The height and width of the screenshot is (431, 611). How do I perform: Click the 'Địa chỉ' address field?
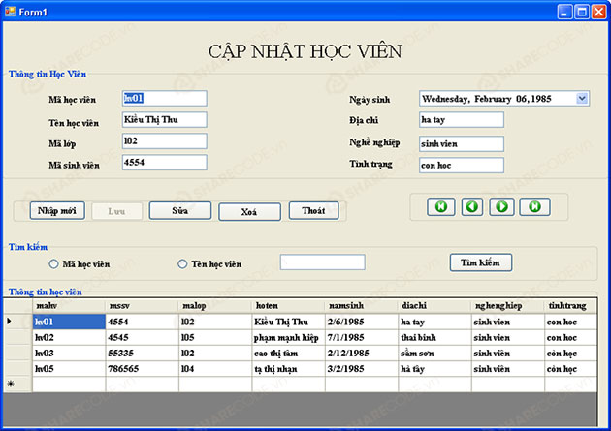click(462, 120)
